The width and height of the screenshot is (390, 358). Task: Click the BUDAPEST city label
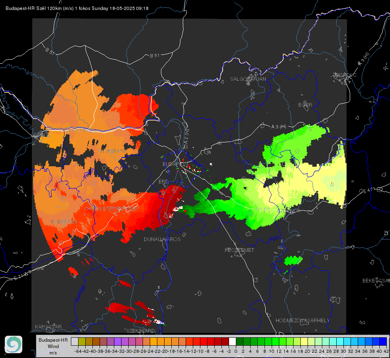(175, 164)
